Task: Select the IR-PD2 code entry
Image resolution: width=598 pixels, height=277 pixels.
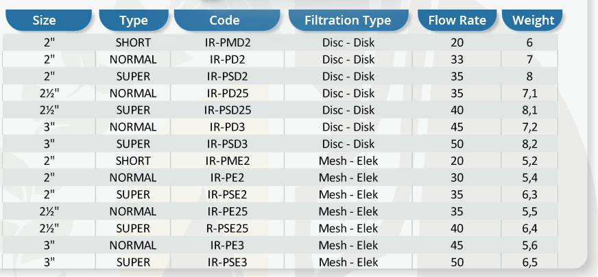Action: point(228,60)
